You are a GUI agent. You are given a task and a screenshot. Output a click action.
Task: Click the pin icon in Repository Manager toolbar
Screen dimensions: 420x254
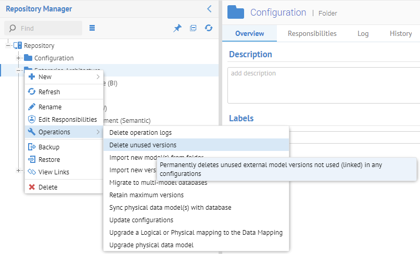pos(177,28)
